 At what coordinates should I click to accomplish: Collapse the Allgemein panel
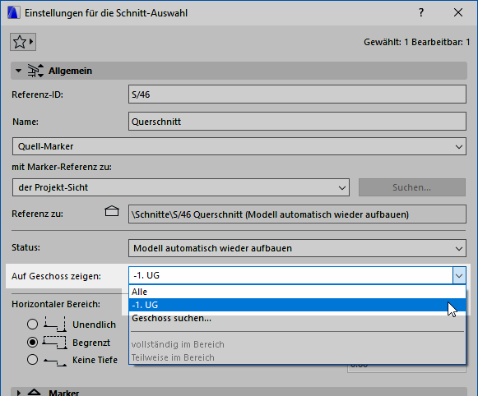pyautogui.click(x=19, y=71)
